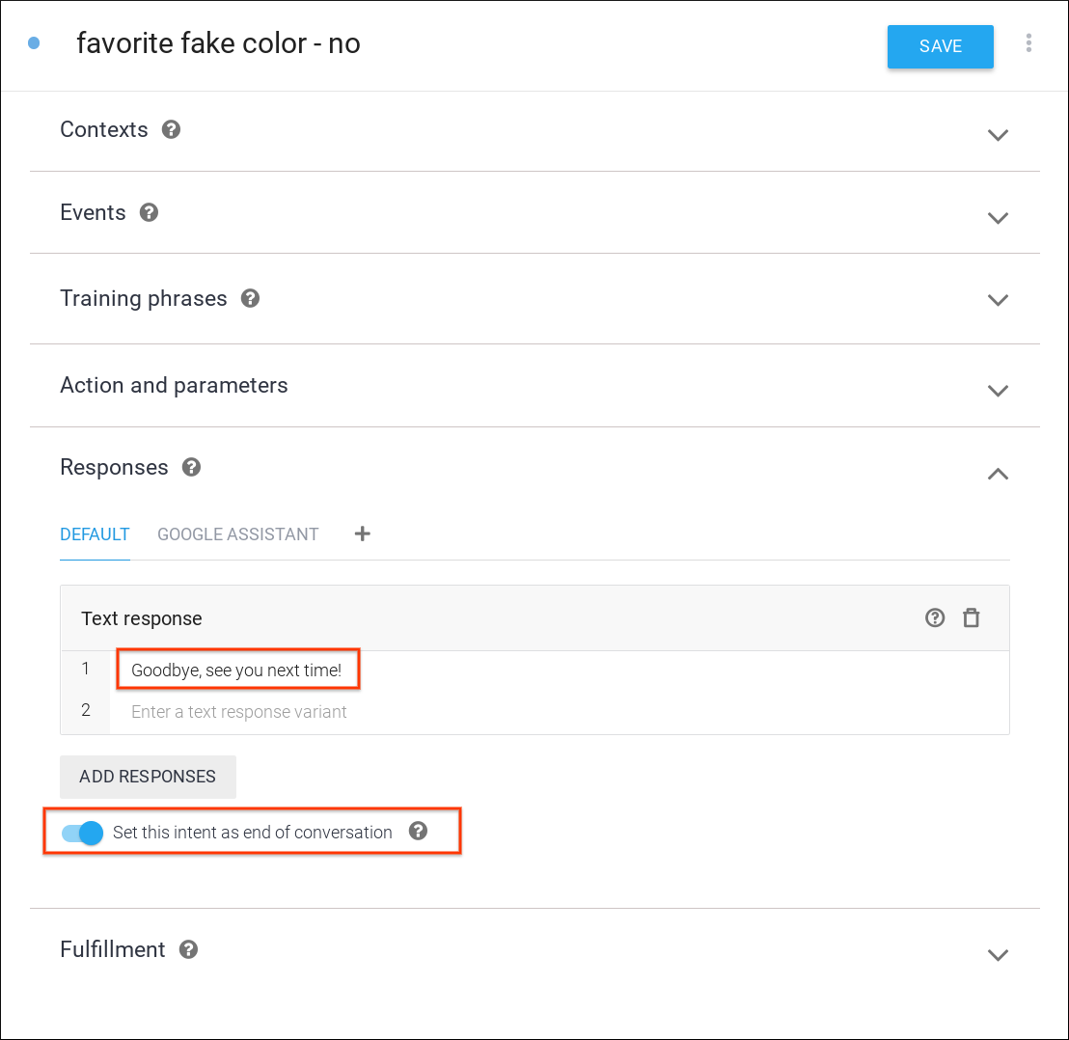Expand the Contexts section
The image size is (1069, 1040).
coord(998,134)
